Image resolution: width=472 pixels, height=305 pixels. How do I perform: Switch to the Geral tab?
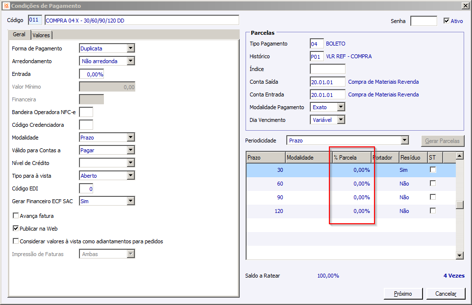pyautogui.click(x=19, y=34)
